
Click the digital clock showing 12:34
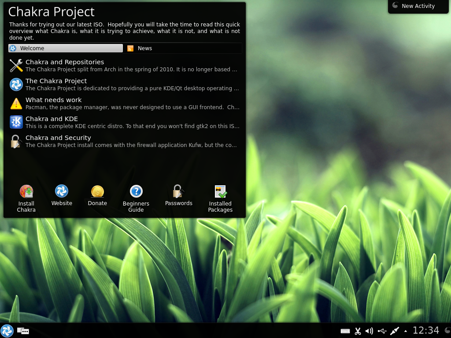425,331
